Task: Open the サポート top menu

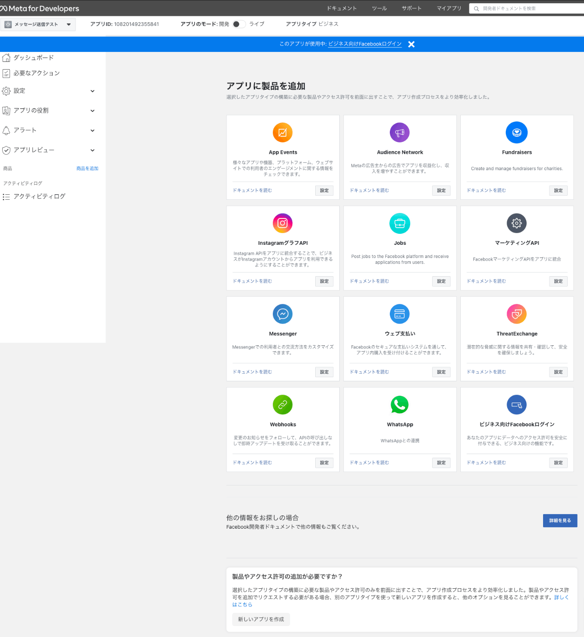Action: click(x=412, y=8)
